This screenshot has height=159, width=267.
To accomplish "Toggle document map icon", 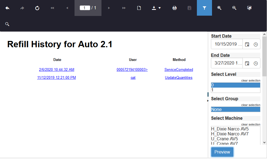I will click(x=189, y=8).
